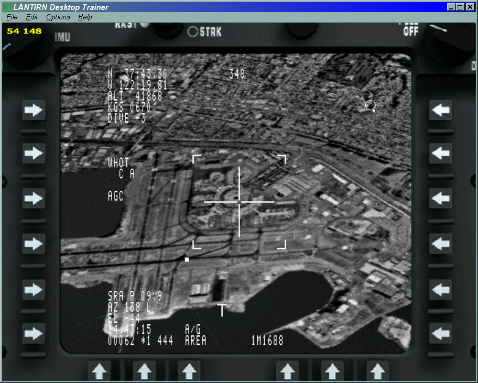
Task: Select the second arrow from top on right bezel
Action: 440,153
